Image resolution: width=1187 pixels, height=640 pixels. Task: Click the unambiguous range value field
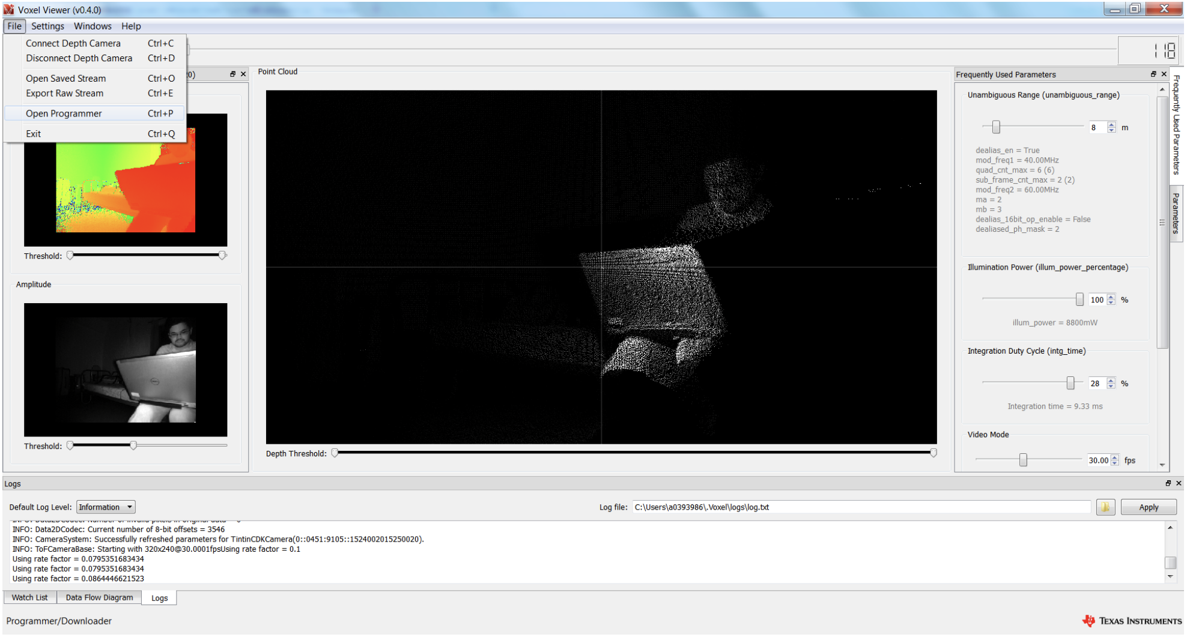(x=1097, y=127)
